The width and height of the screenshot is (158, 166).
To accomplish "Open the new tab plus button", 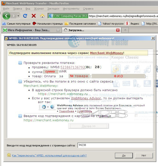I will (125, 30).
